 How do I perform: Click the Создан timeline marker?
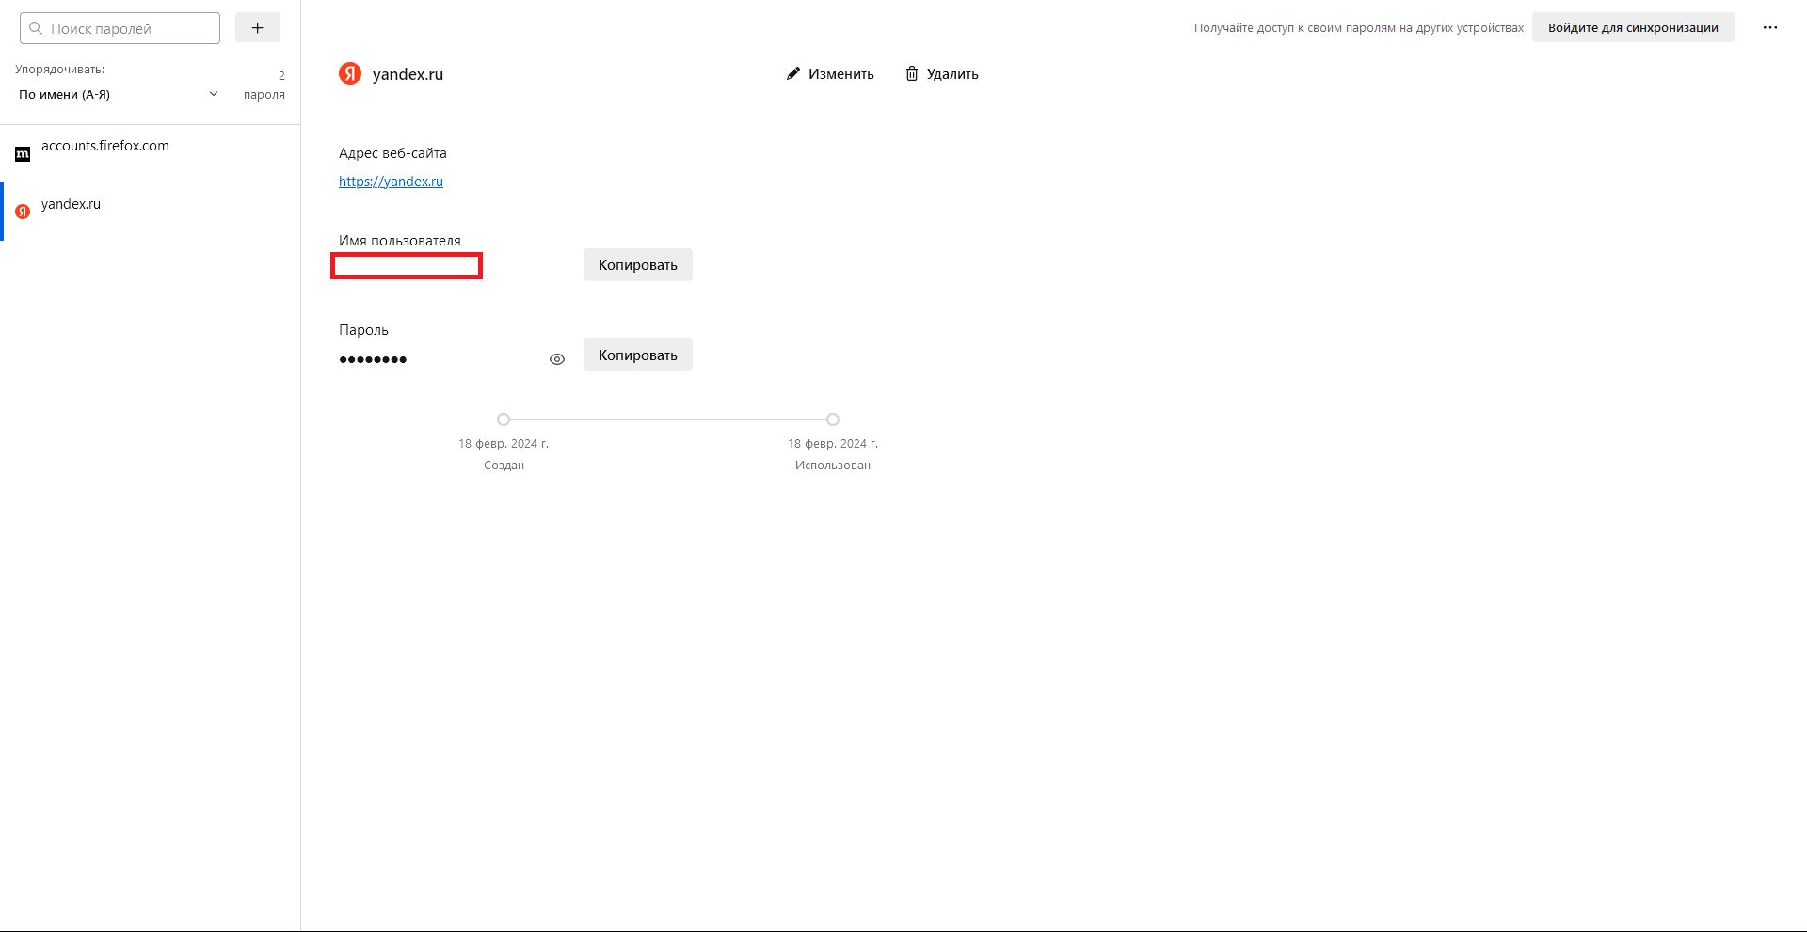(x=504, y=419)
